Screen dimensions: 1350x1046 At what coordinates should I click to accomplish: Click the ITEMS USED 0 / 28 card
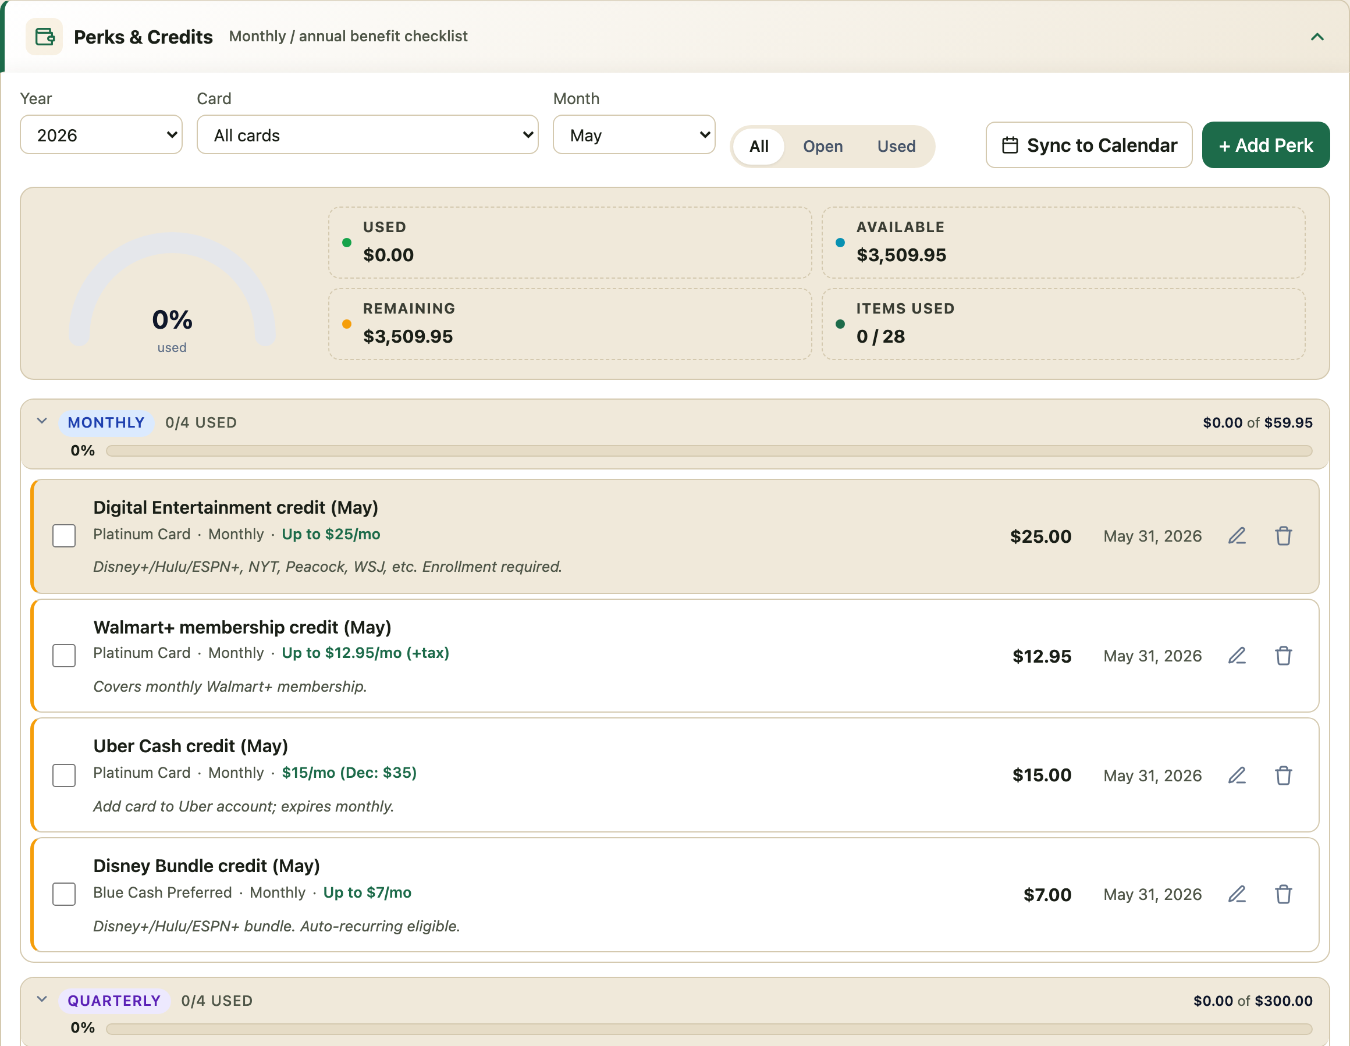[x=1063, y=323]
